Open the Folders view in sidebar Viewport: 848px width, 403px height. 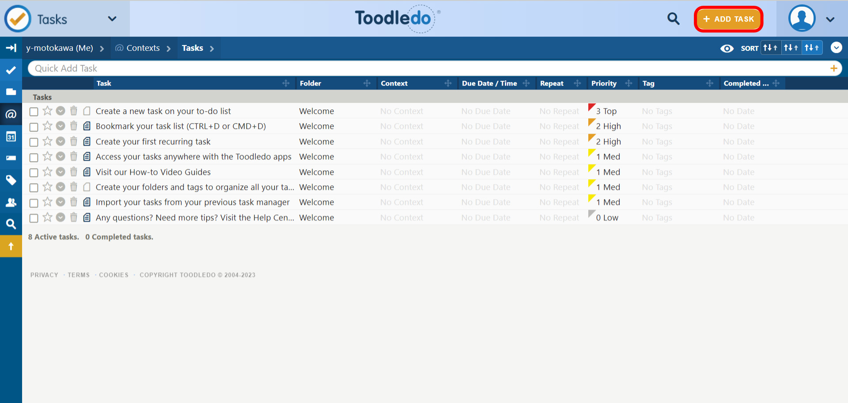pyautogui.click(x=11, y=92)
